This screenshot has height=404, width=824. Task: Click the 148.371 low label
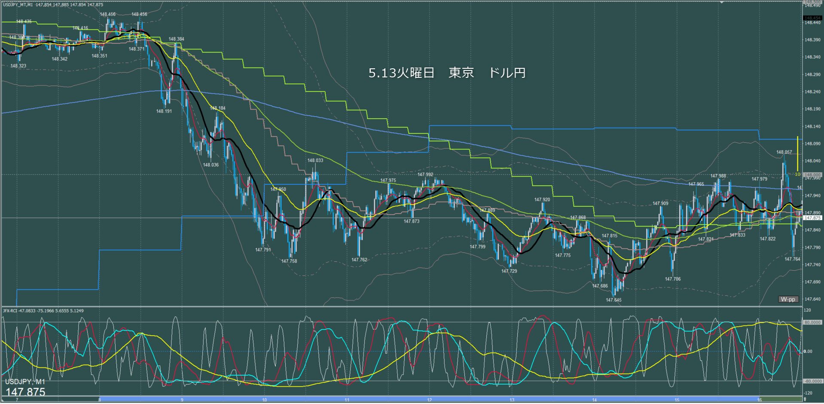[x=137, y=49]
